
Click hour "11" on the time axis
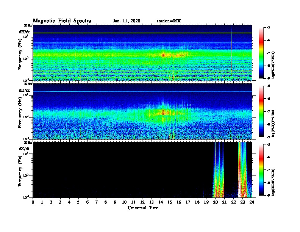[x=133, y=202]
